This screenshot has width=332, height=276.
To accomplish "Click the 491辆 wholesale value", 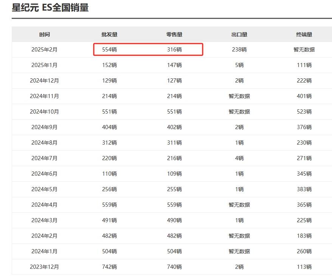I will point(109,220).
